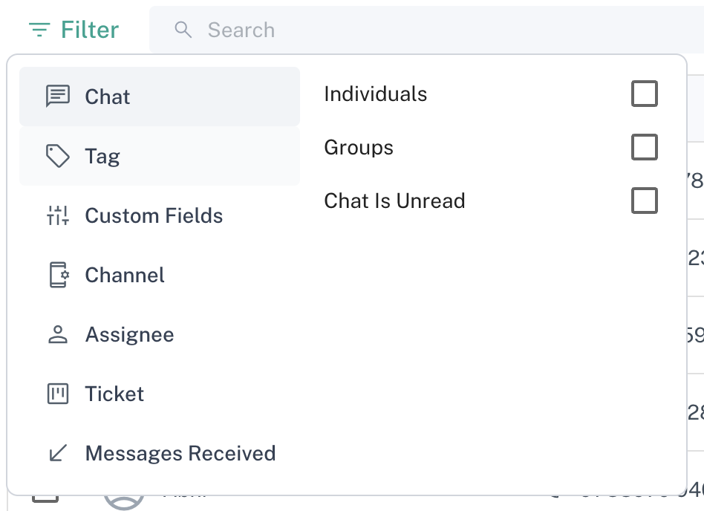The width and height of the screenshot is (704, 511).
Task: Enable the Groups checkbox
Action: (644, 147)
